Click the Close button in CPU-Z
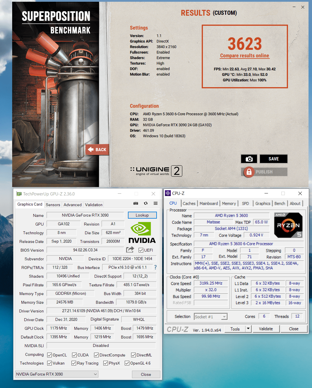 [294, 329]
